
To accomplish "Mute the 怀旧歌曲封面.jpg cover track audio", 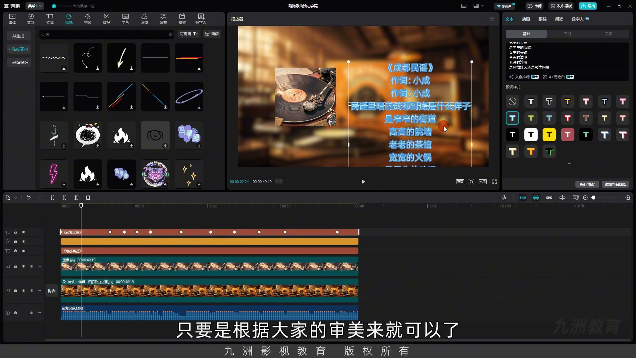I will tap(31, 290).
